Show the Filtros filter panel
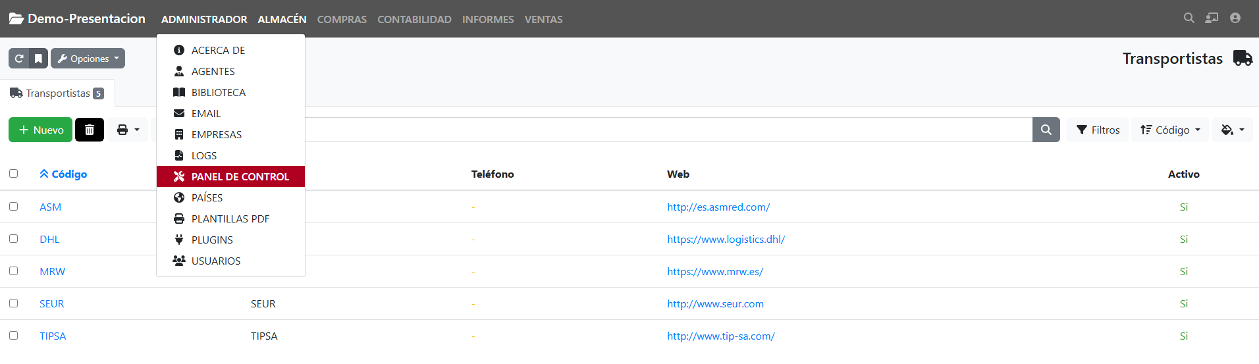1259x364 pixels. (x=1097, y=130)
